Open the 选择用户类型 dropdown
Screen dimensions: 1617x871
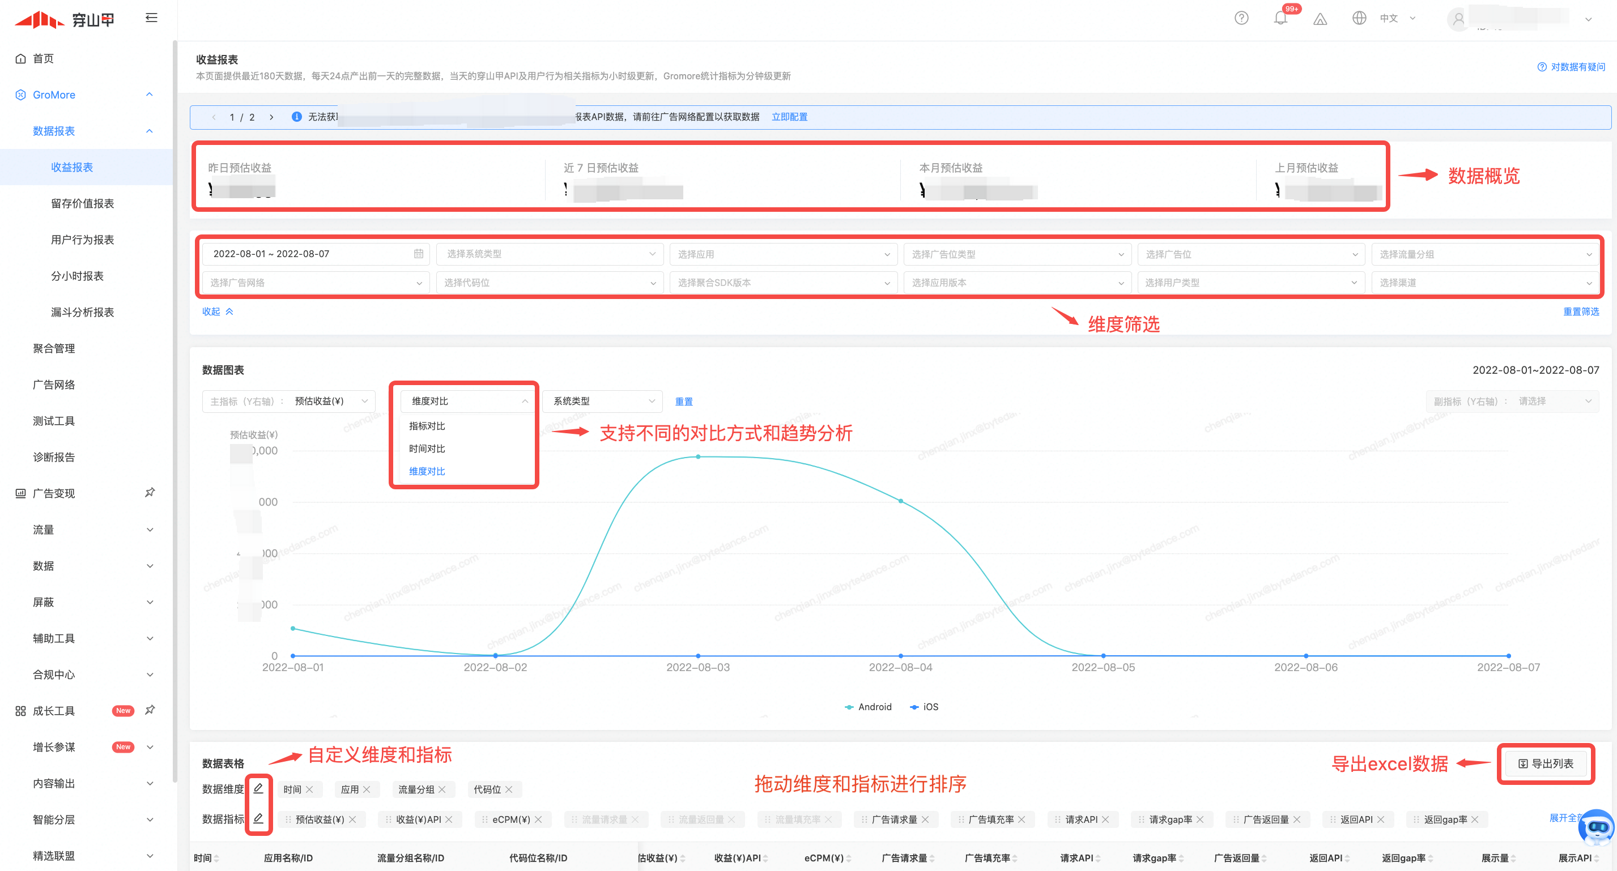(x=1250, y=283)
